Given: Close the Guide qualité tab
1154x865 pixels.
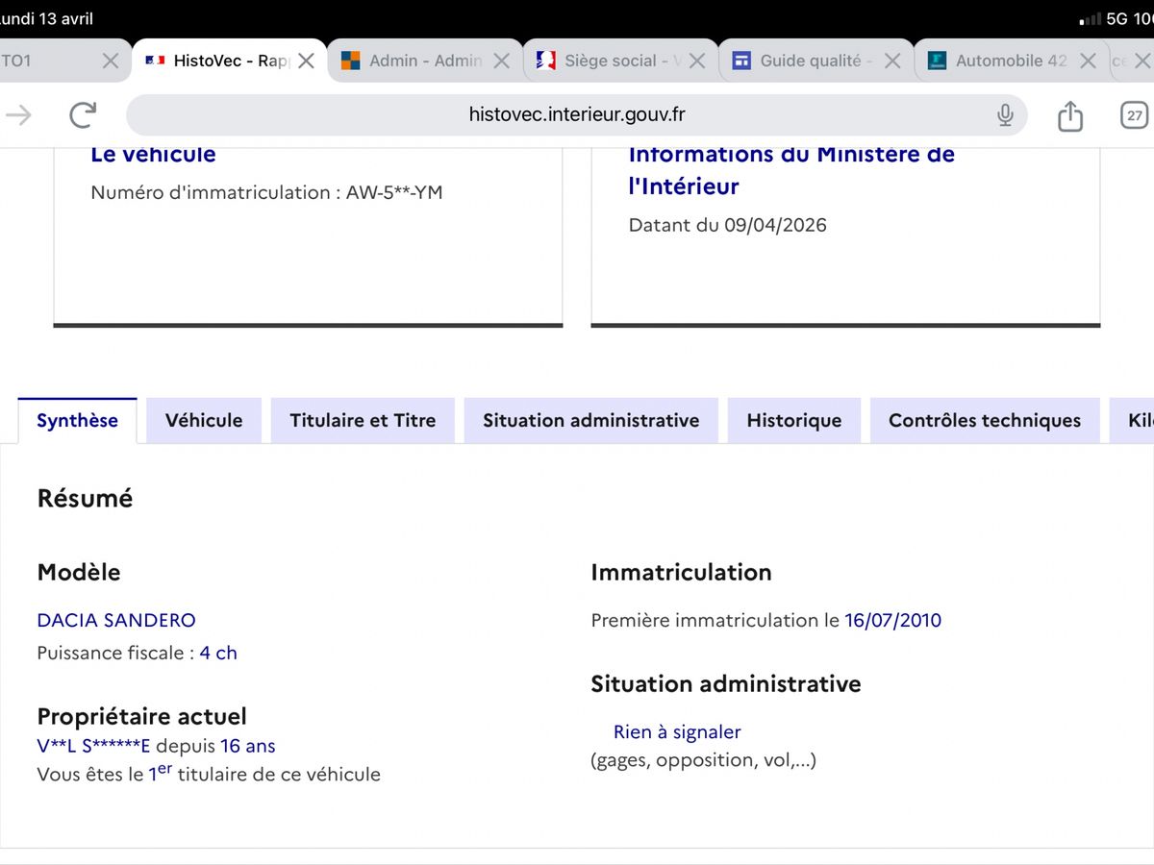Looking at the screenshot, I should 892,61.
